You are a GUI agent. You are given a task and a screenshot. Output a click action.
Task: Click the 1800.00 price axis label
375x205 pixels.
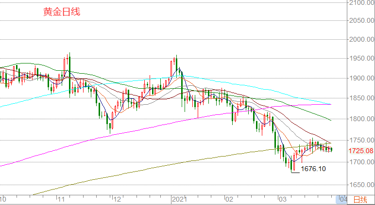pyautogui.click(x=361, y=119)
